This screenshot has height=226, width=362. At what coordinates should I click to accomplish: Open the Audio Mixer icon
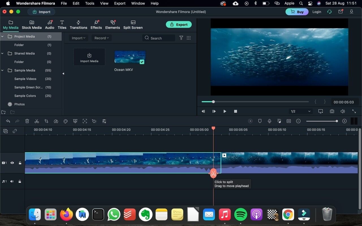point(279,121)
